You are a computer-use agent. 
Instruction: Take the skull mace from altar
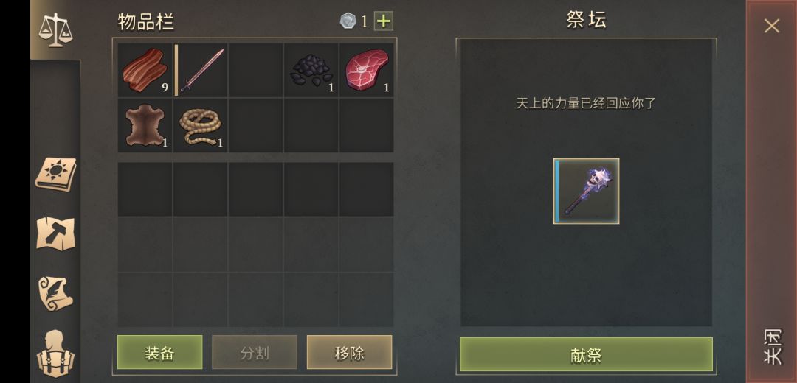tap(586, 191)
